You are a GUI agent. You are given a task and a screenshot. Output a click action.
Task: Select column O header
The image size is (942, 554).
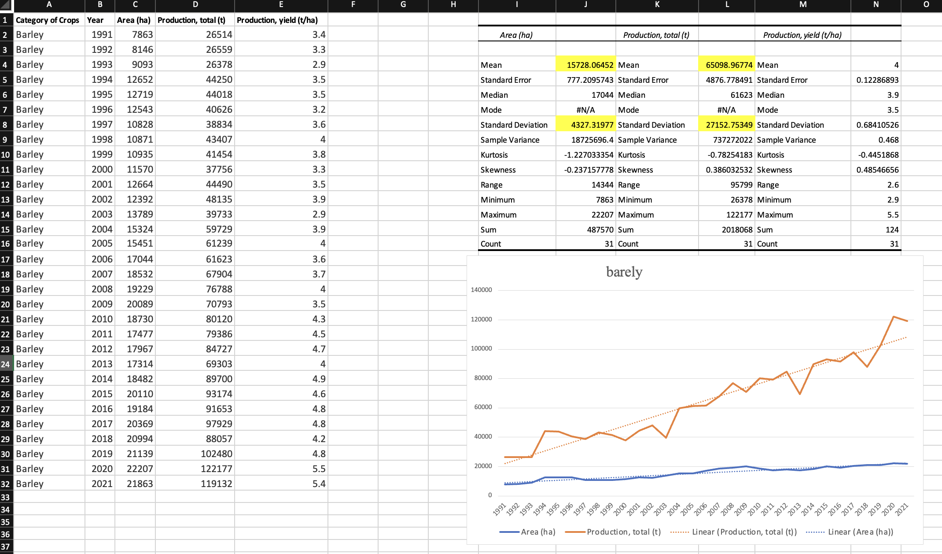926,5
